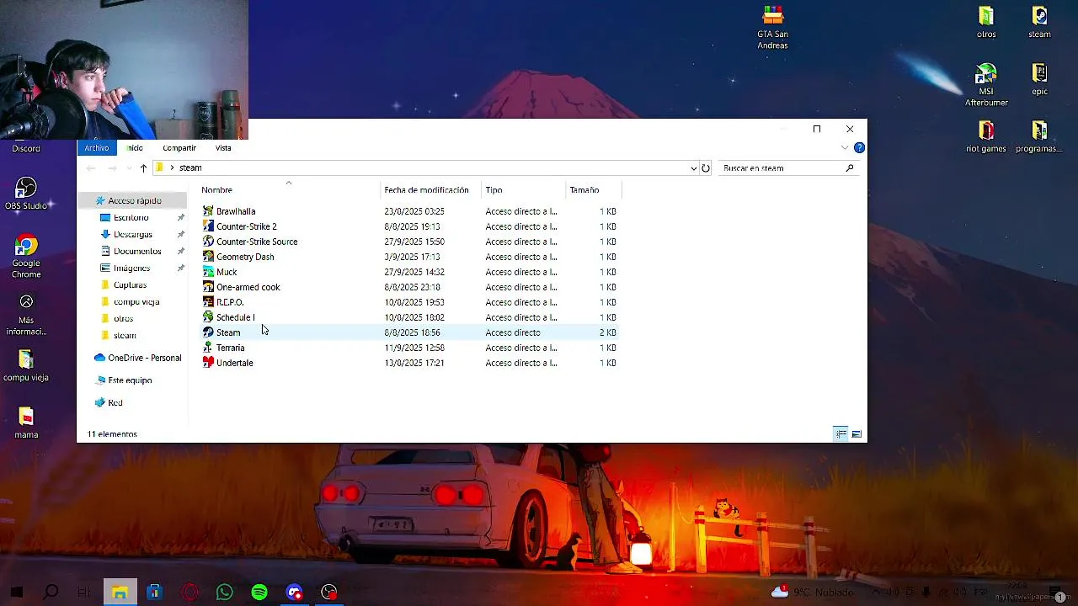The width and height of the screenshot is (1078, 606).
Task: Open recent locations dropdown arrow
Action: pyautogui.click(x=129, y=168)
